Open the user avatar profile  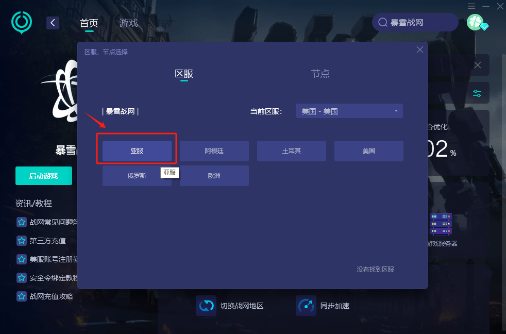[475, 22]
